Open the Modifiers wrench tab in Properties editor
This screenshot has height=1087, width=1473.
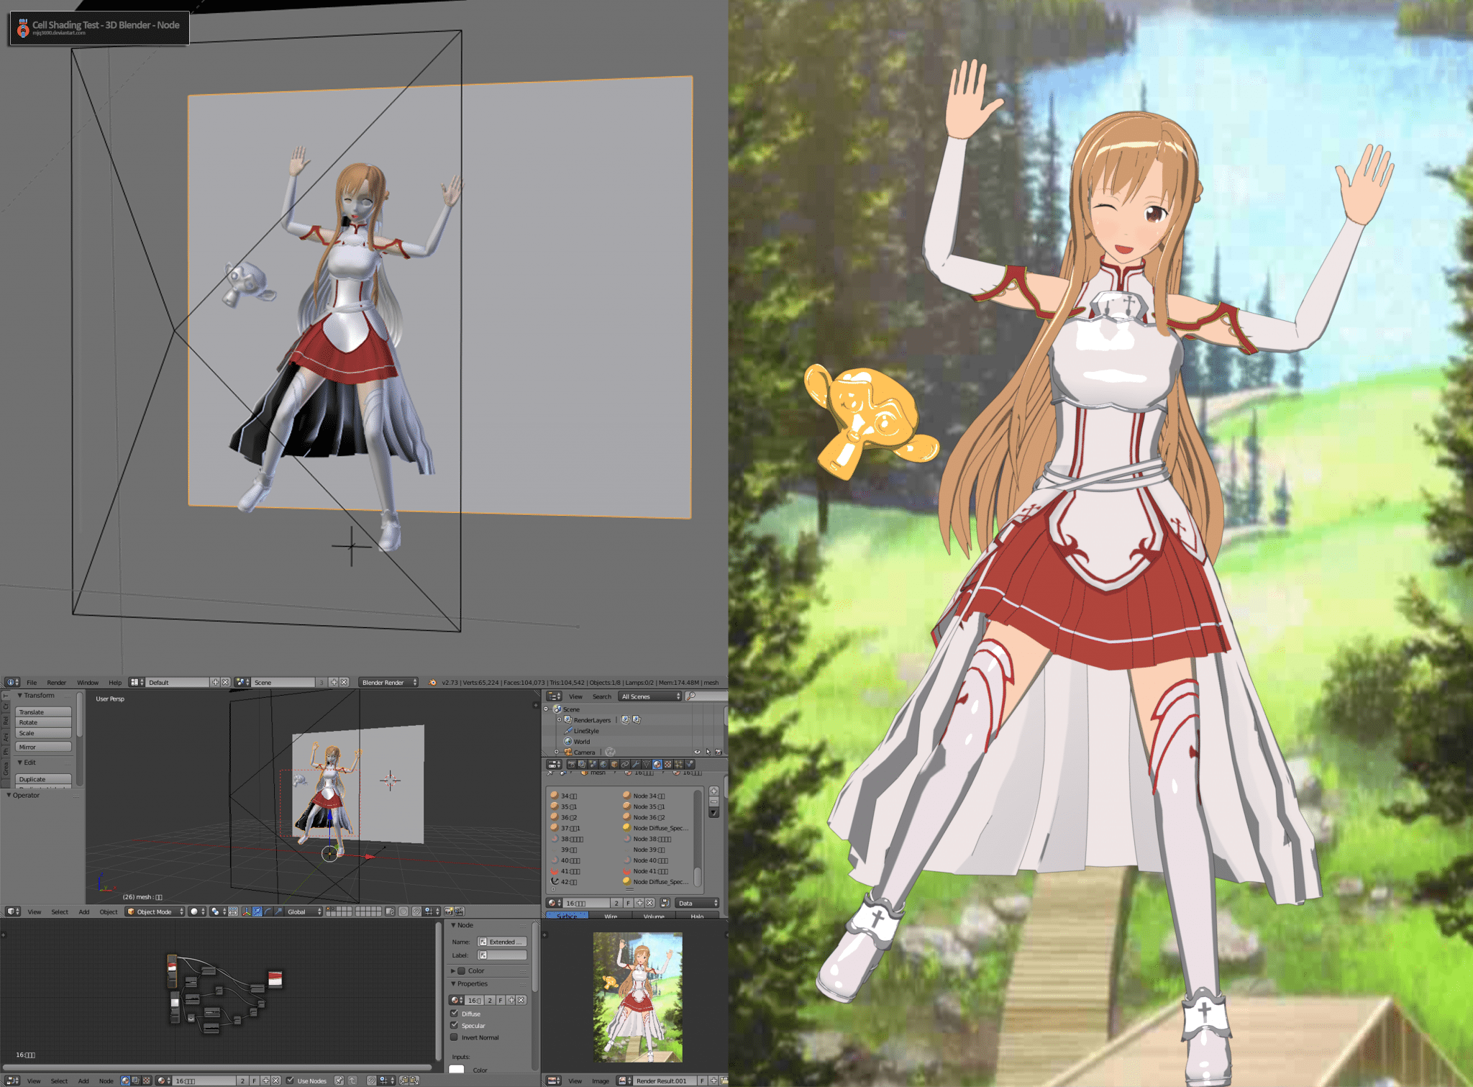[636, 765]
